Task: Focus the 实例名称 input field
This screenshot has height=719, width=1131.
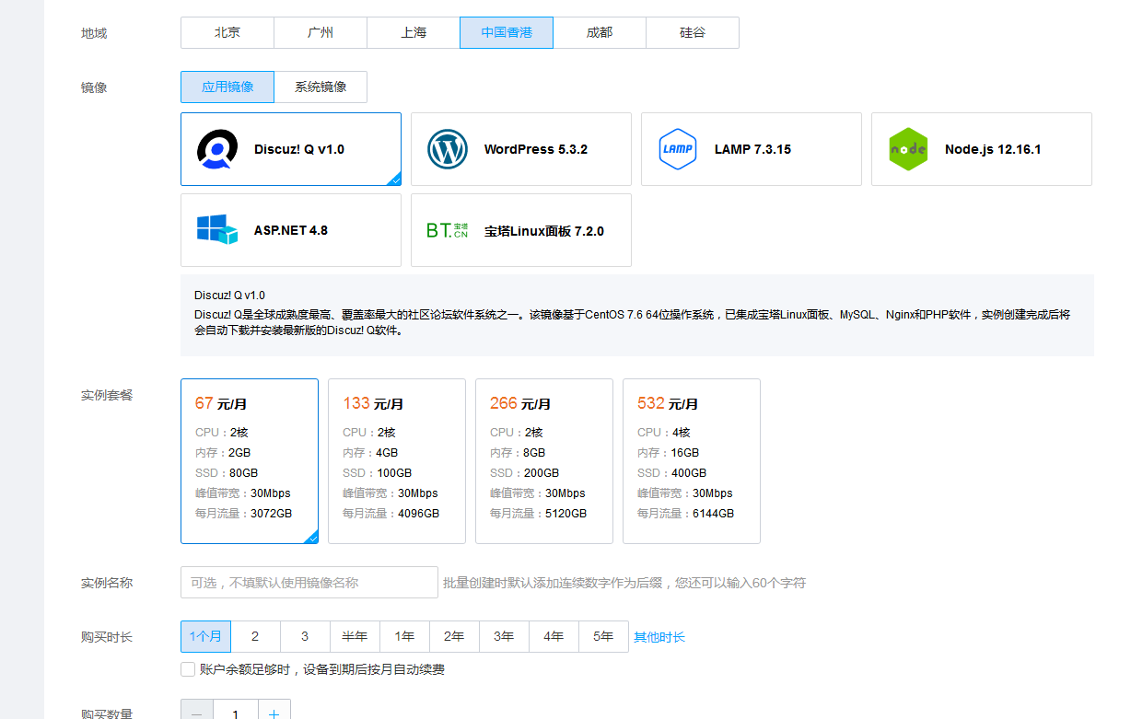Action: tap(309, 582)
